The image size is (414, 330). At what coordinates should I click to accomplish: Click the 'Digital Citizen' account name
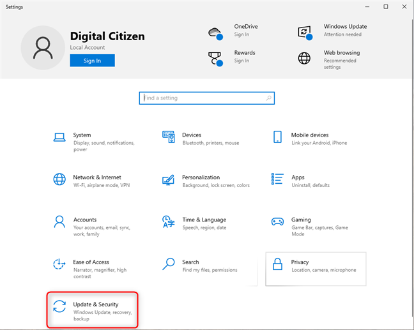coord(107,36)
